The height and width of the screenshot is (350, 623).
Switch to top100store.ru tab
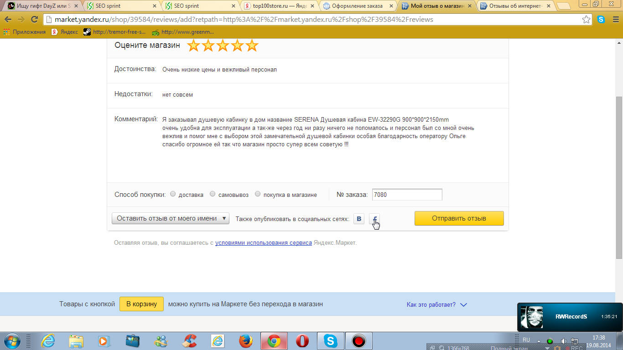pos(279,6)
